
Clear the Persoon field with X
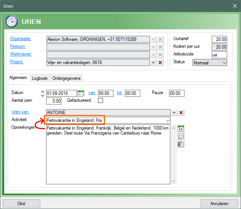(x=160, y=47)
